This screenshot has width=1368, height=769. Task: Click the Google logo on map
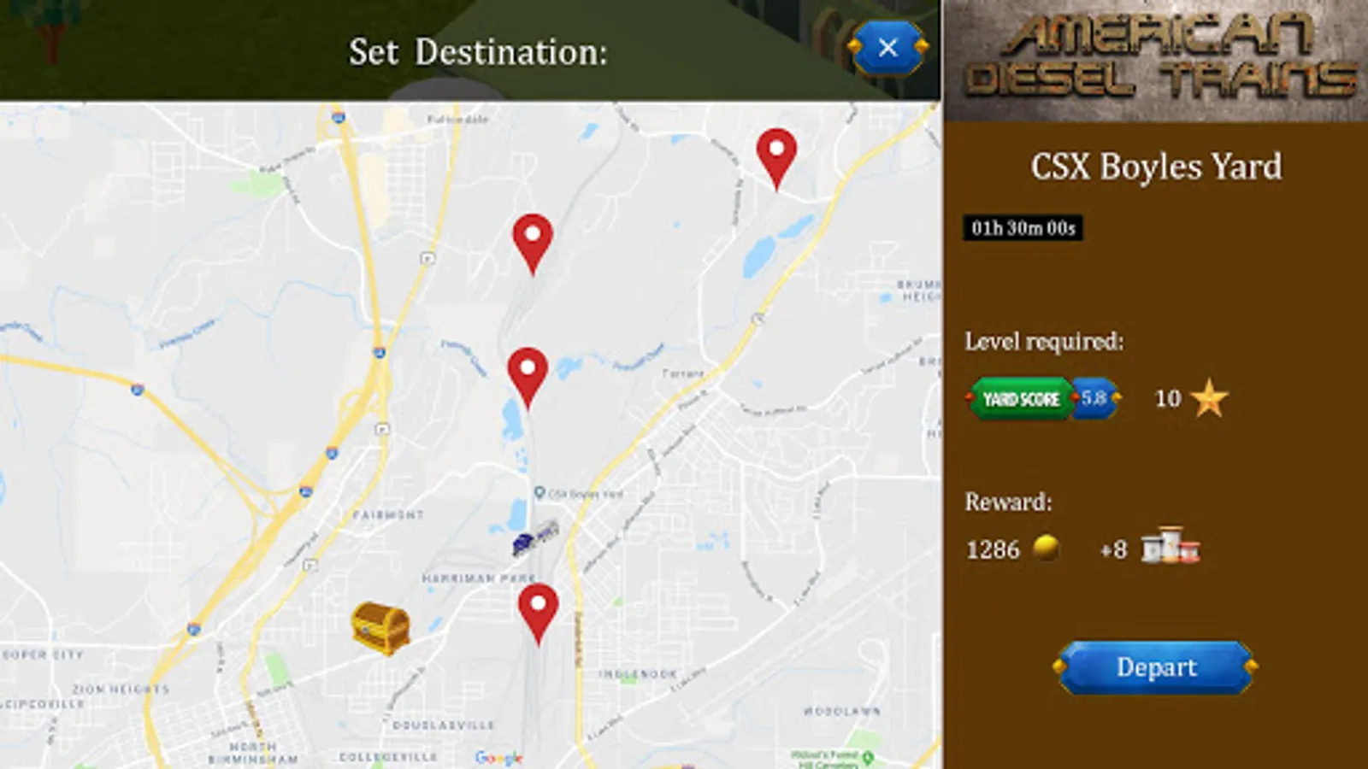(498, 758)
